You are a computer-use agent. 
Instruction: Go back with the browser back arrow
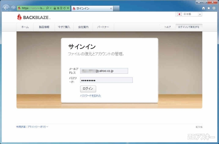click(6, 8)
